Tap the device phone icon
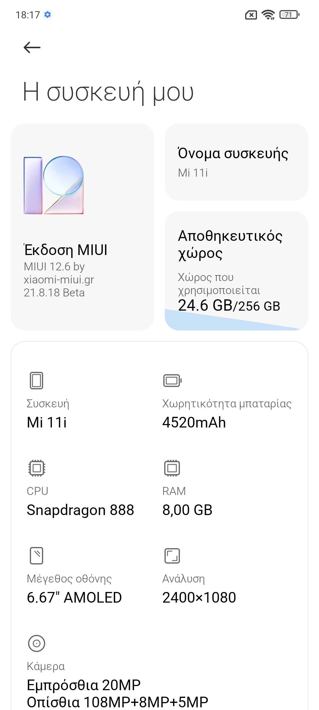The width and height of the screenshot is (319, 710). coord(36,380)
